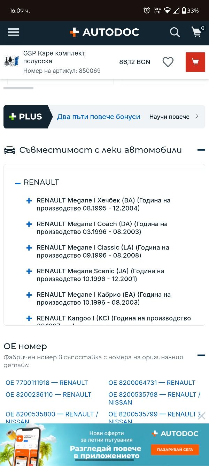Expand RENAULT Megane I Coach (DA) entry
This screenshot has height=466, width=209.
[x=29, y=224]
